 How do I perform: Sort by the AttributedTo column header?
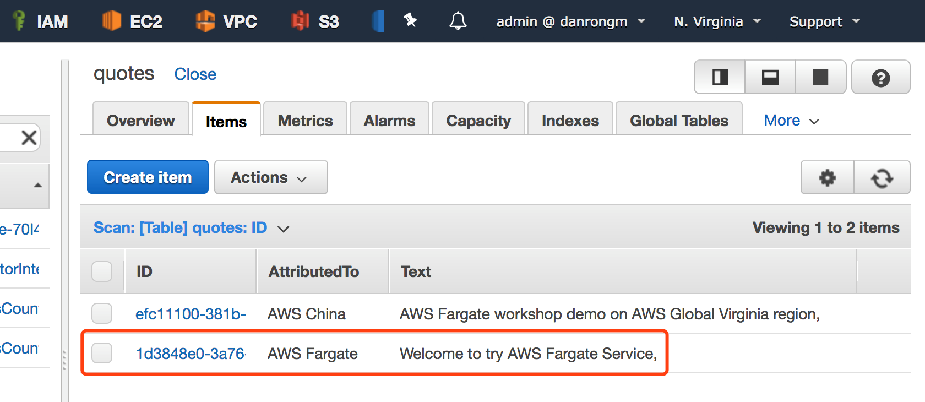(314, 271)
